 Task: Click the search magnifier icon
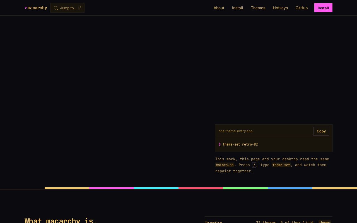[x=56, y=8]
